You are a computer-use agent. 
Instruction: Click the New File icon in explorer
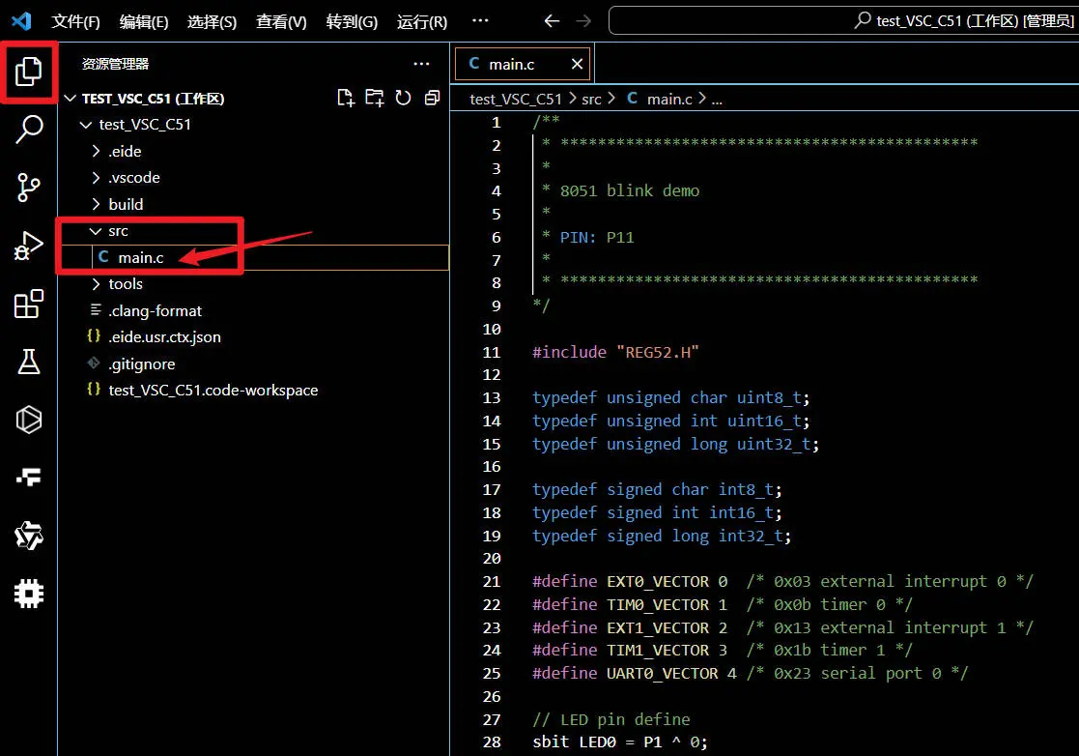(x=345, y=98)
